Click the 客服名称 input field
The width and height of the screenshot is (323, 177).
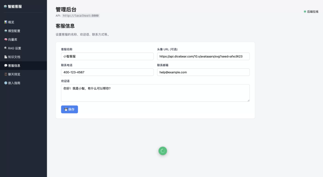click(x=107, y=56)
